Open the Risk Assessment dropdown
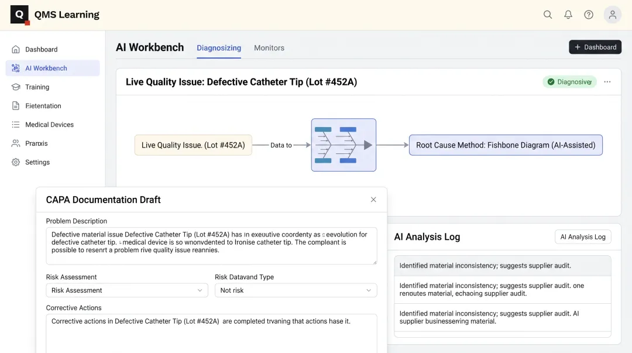 click(127, 290)
